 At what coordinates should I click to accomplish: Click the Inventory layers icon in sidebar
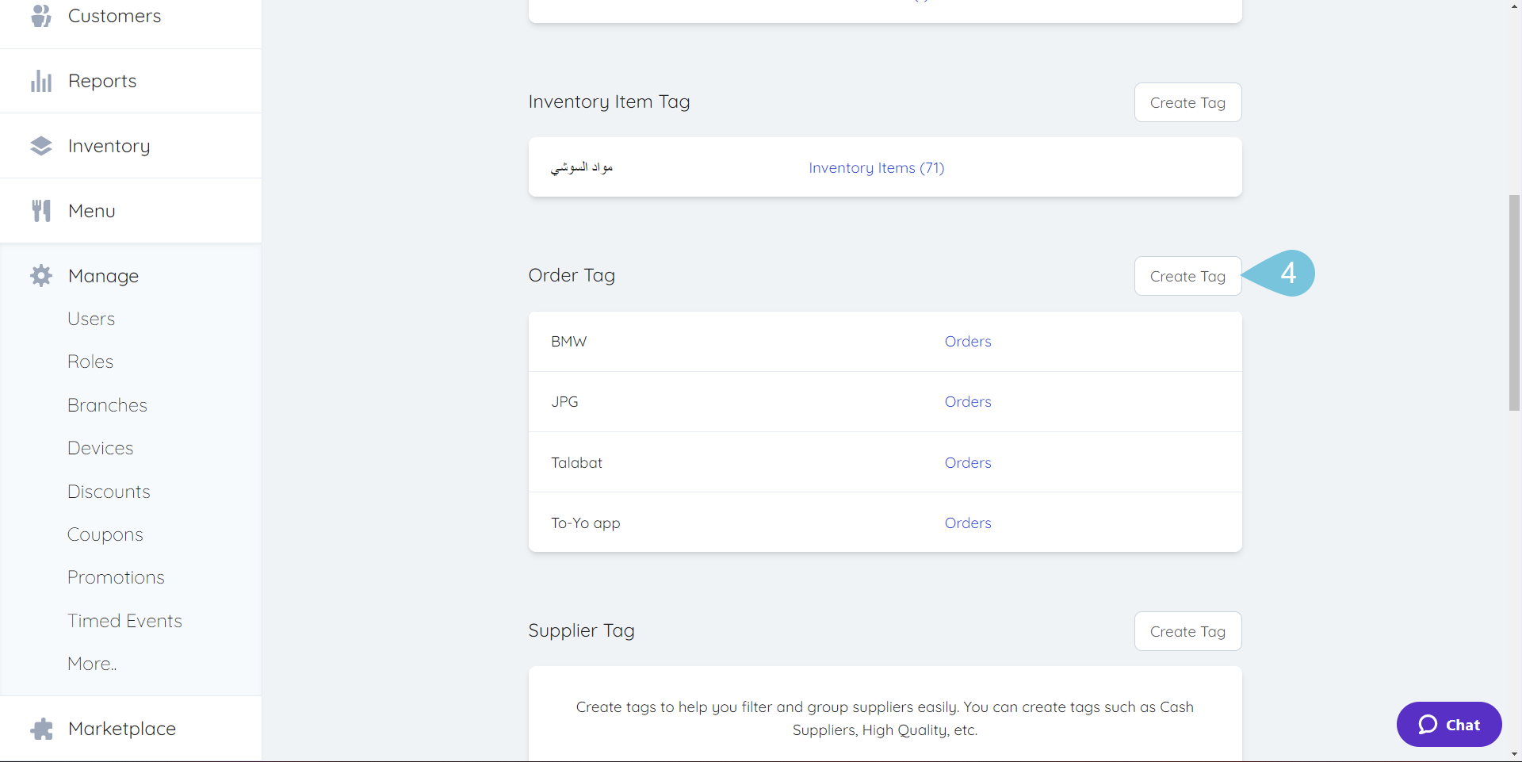[40, 145]
